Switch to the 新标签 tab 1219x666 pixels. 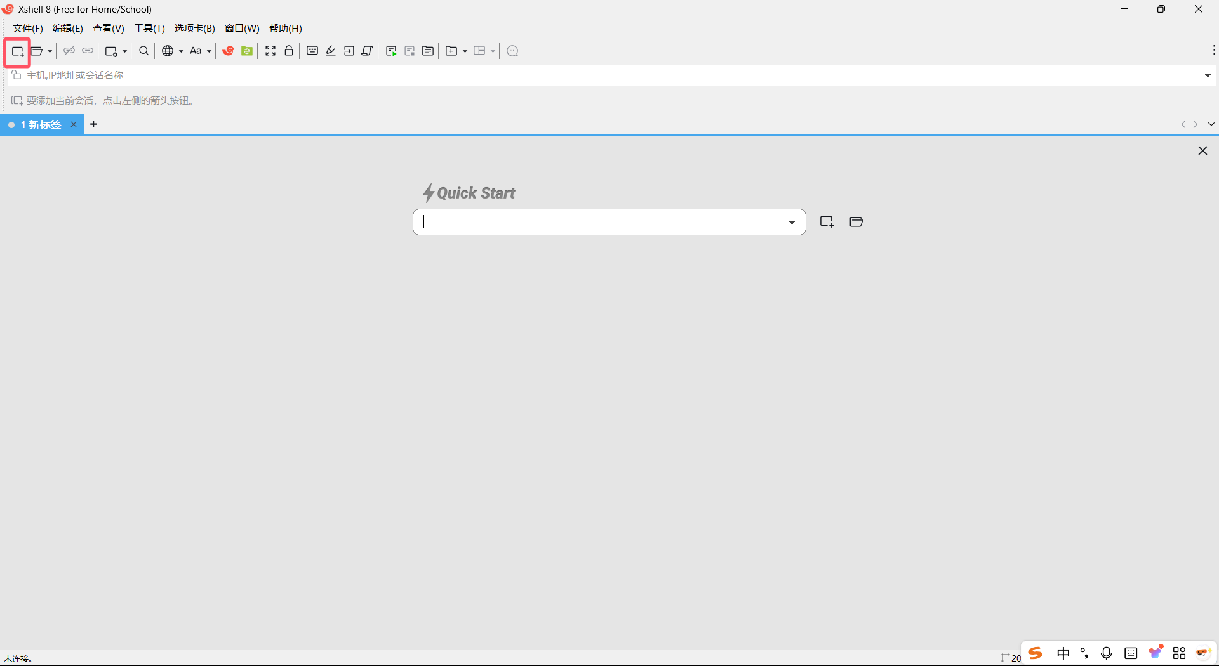[41, 124]
